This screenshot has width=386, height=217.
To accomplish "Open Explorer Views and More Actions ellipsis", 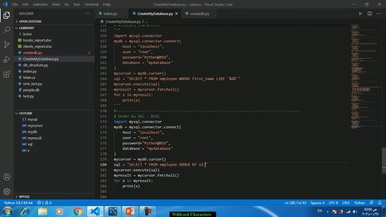I will pos(87,13).
